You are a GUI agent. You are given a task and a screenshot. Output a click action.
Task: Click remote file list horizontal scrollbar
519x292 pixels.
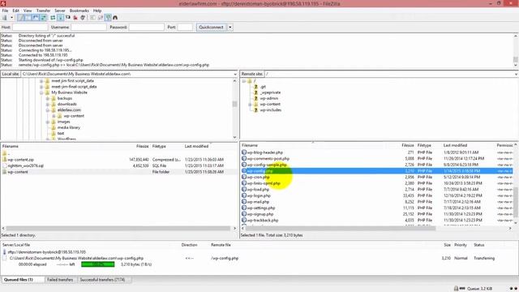click(x=341, y=229)
